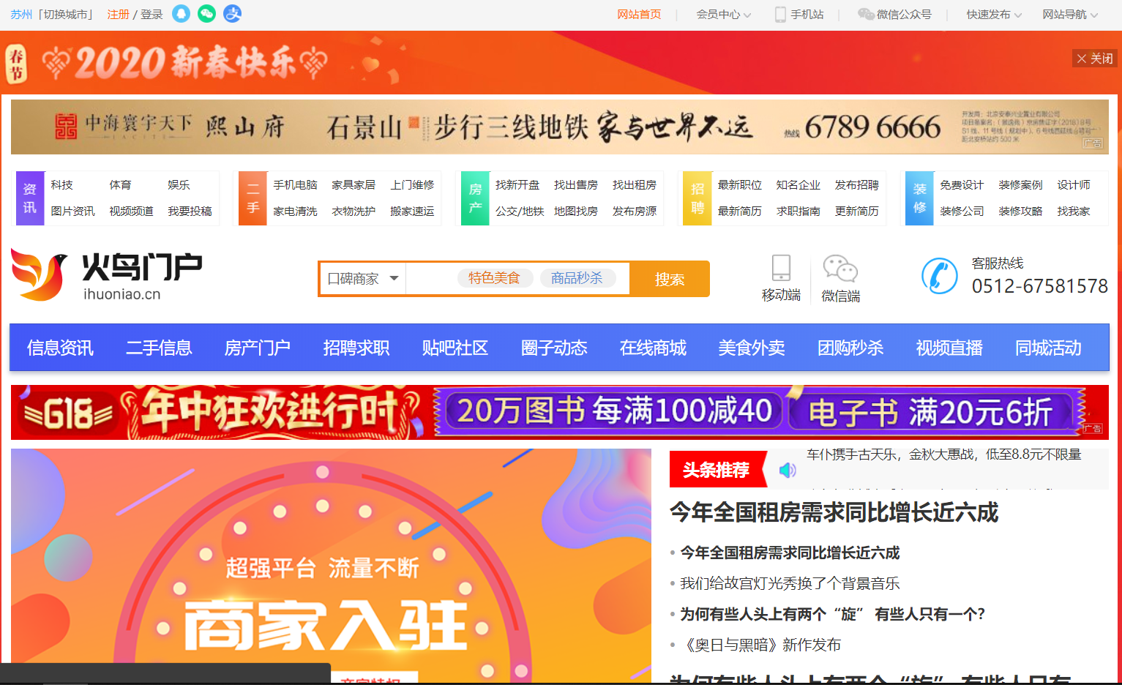Click the scrolling 车仆携手古天乐 announcement
Viewport: 1122px width, 685px height.
tap(944, 454)
